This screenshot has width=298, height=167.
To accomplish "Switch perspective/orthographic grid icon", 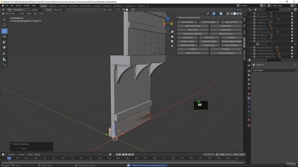I will pyautogui.click(x=172, y=46).
